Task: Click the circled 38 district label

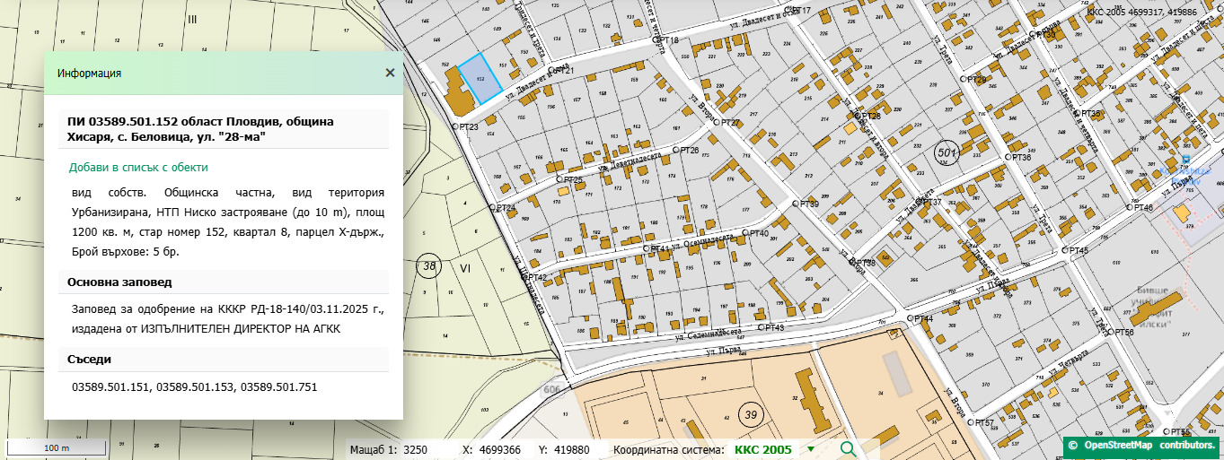Action: click(429, 266)
